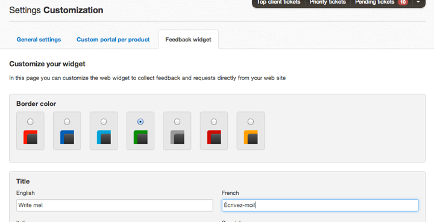Switch to the Feedback widget tab
The image size is (434, 222).
[x=188, y=40]
